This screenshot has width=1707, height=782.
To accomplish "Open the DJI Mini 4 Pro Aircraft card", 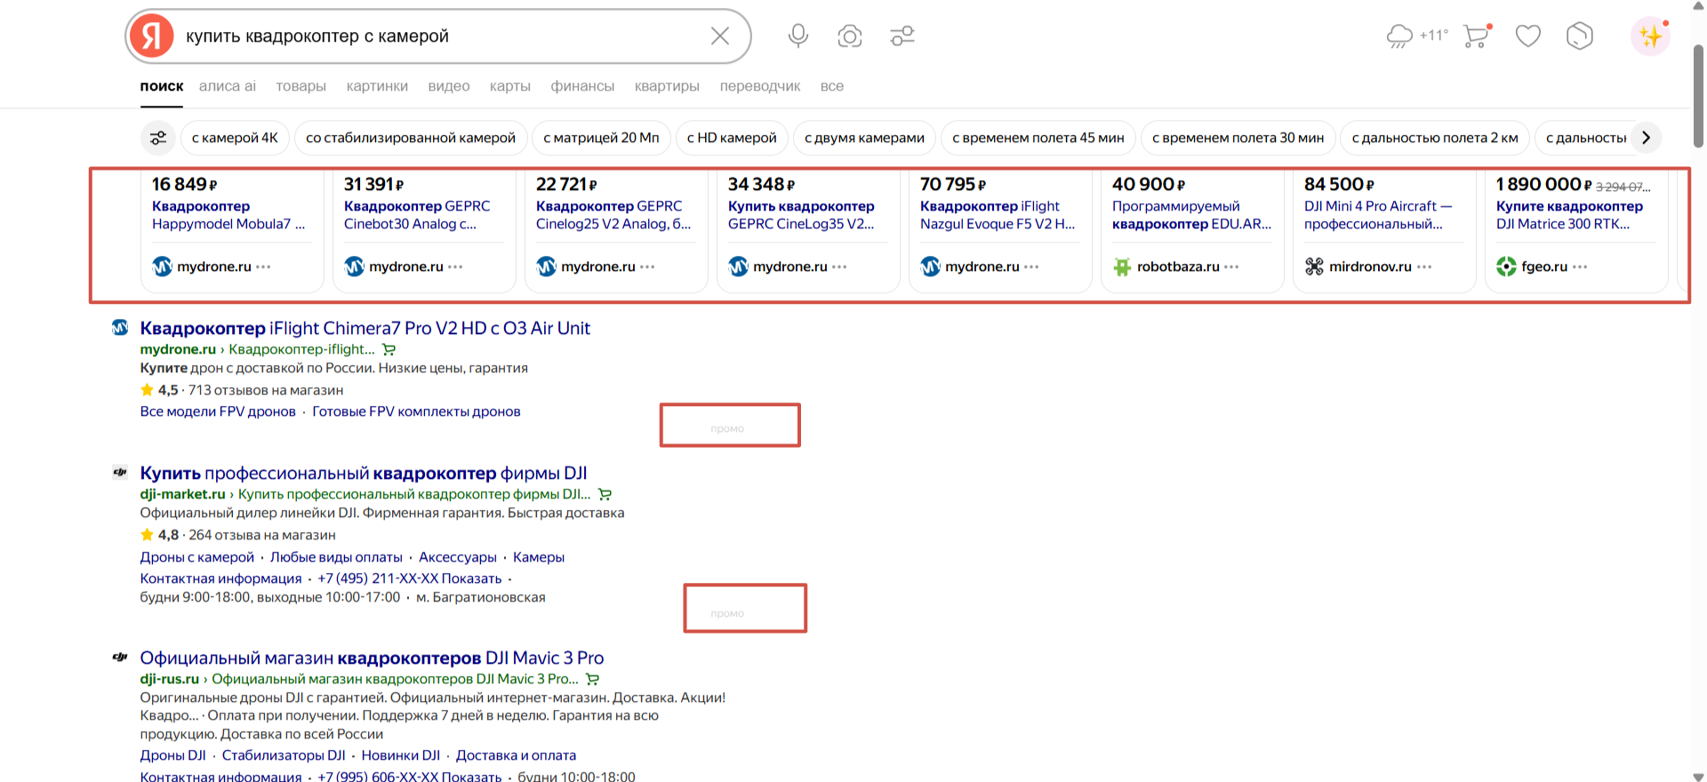I will tap(1384, 231).
